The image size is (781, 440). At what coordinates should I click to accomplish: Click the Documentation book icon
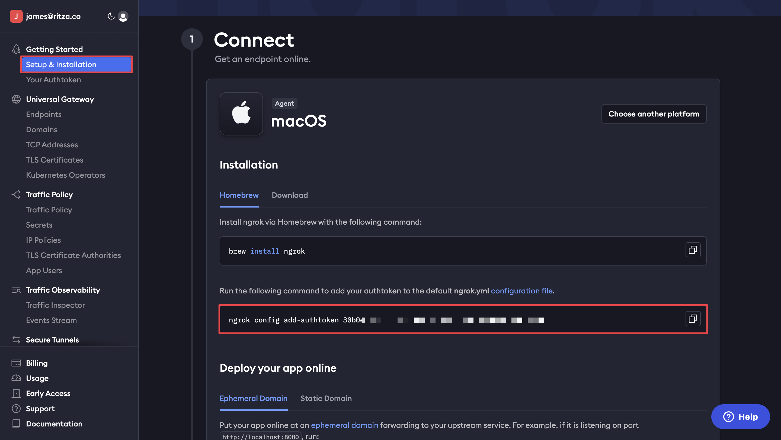(16, 424)
